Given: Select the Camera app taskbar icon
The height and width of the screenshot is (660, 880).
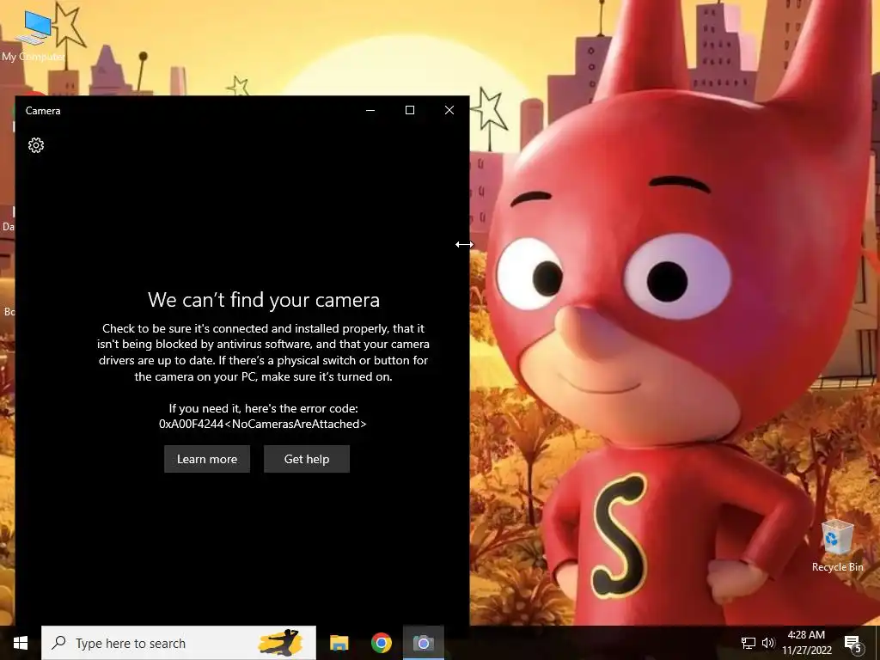Looking at the screenshot, I should [424, 643].
